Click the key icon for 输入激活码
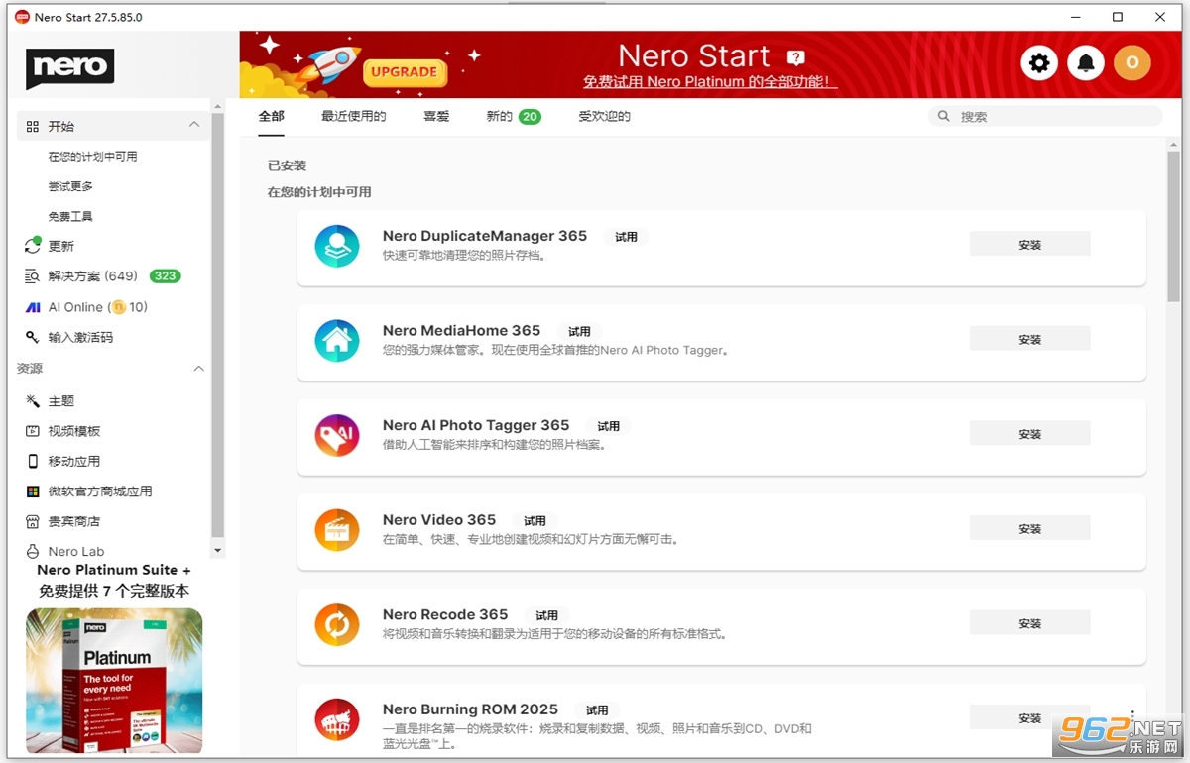 (33, 337)
